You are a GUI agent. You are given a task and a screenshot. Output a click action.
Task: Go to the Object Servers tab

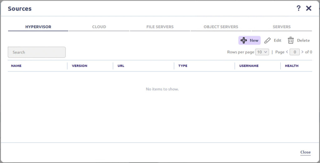coord(221,27)
